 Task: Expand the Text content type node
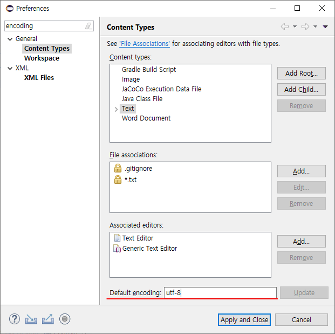click(x=116, y=109)
